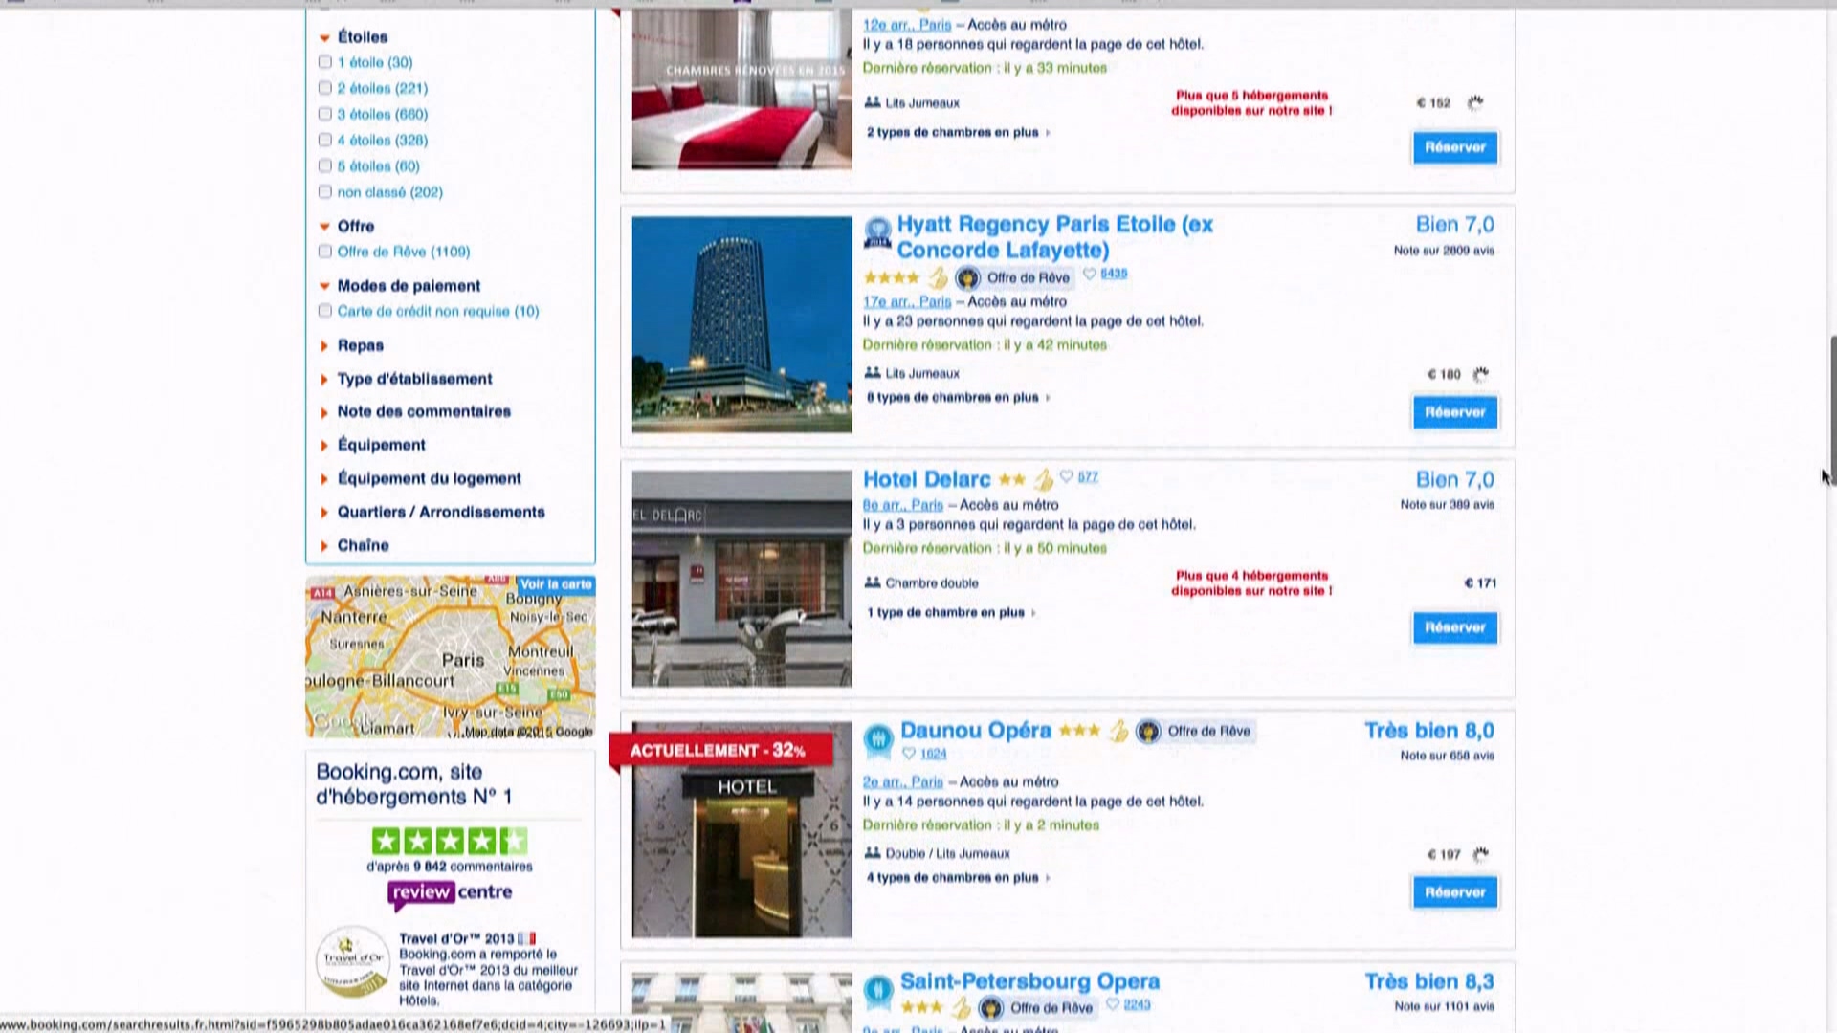Click the Daunou Opéra thumbs-up icon
1837x1033 pixels.
tap(1118, 731)
